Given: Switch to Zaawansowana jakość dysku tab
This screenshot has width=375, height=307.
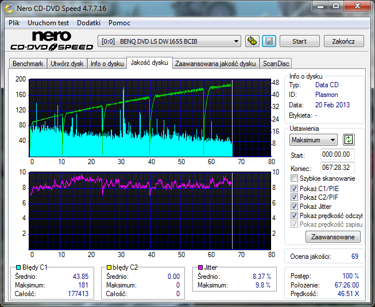Looking at the screenshot, I should (x=215, y=64).
